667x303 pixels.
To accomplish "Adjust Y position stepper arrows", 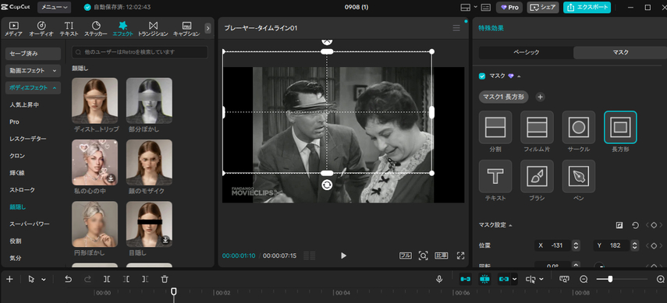I will click(x=635, y=245).
